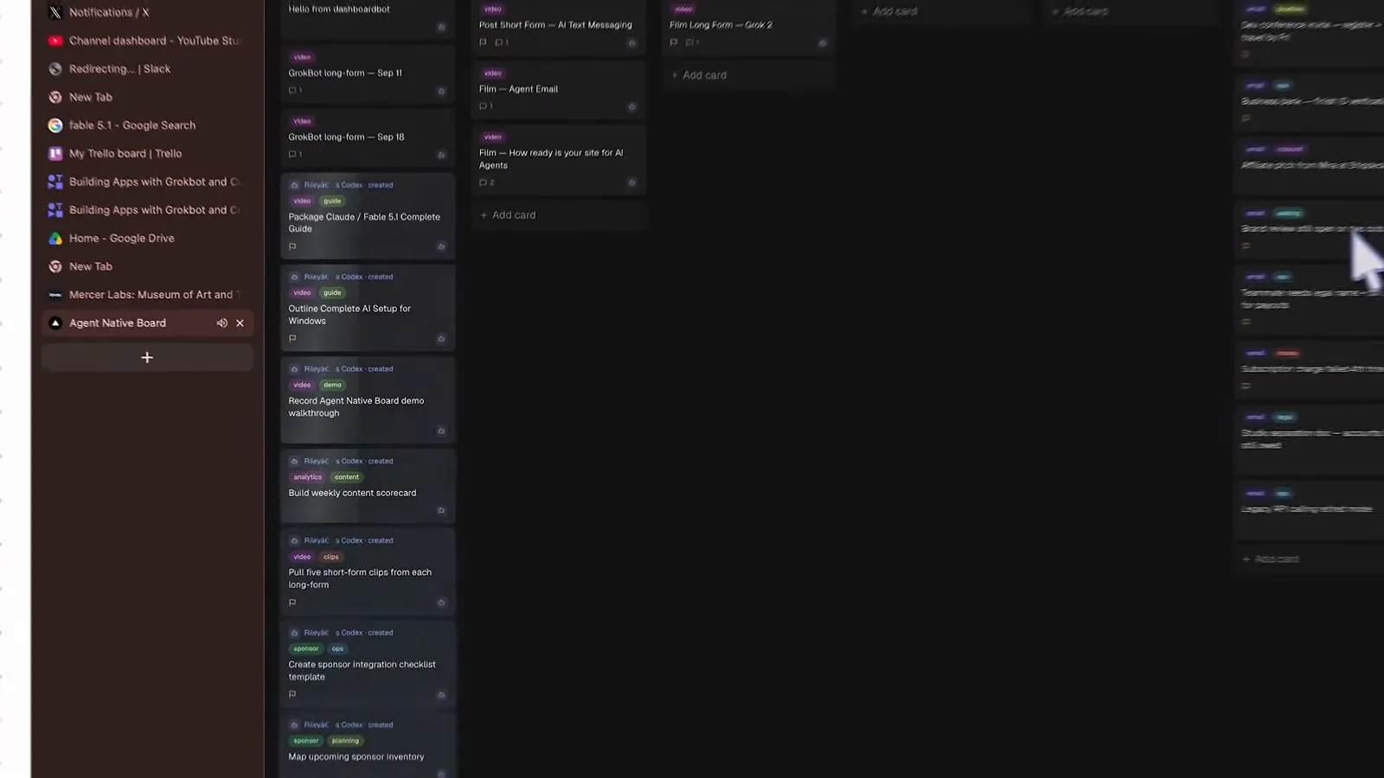
Task: Open Post Short Form AI Text Messaging card
Action: 558,26
